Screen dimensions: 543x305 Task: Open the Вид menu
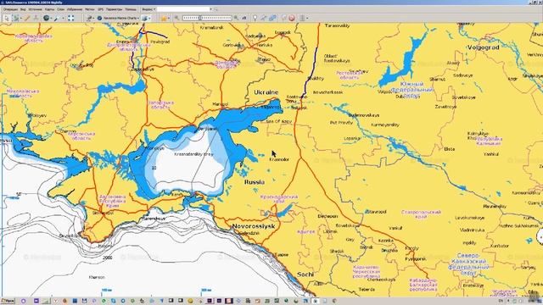[x=23, y=9]
